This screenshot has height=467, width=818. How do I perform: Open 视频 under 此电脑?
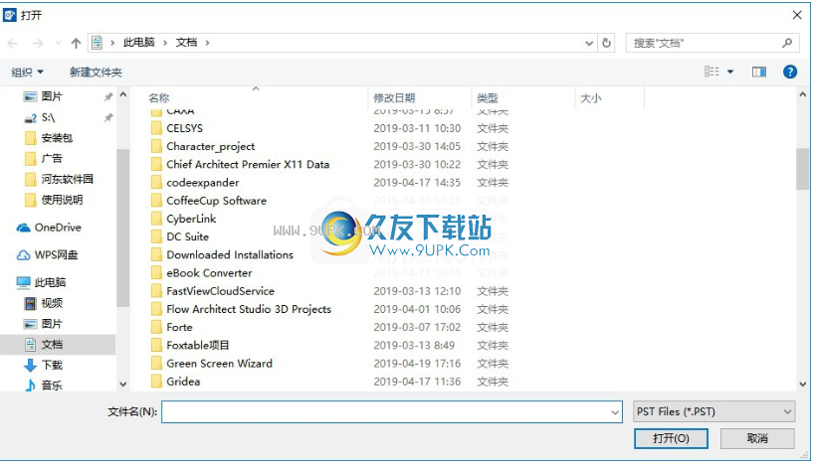tap(52, 303)
